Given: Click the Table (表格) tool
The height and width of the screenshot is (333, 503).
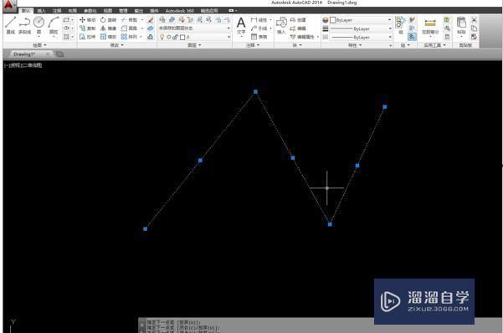Looking at the screenshot, I should coord(259,37).
